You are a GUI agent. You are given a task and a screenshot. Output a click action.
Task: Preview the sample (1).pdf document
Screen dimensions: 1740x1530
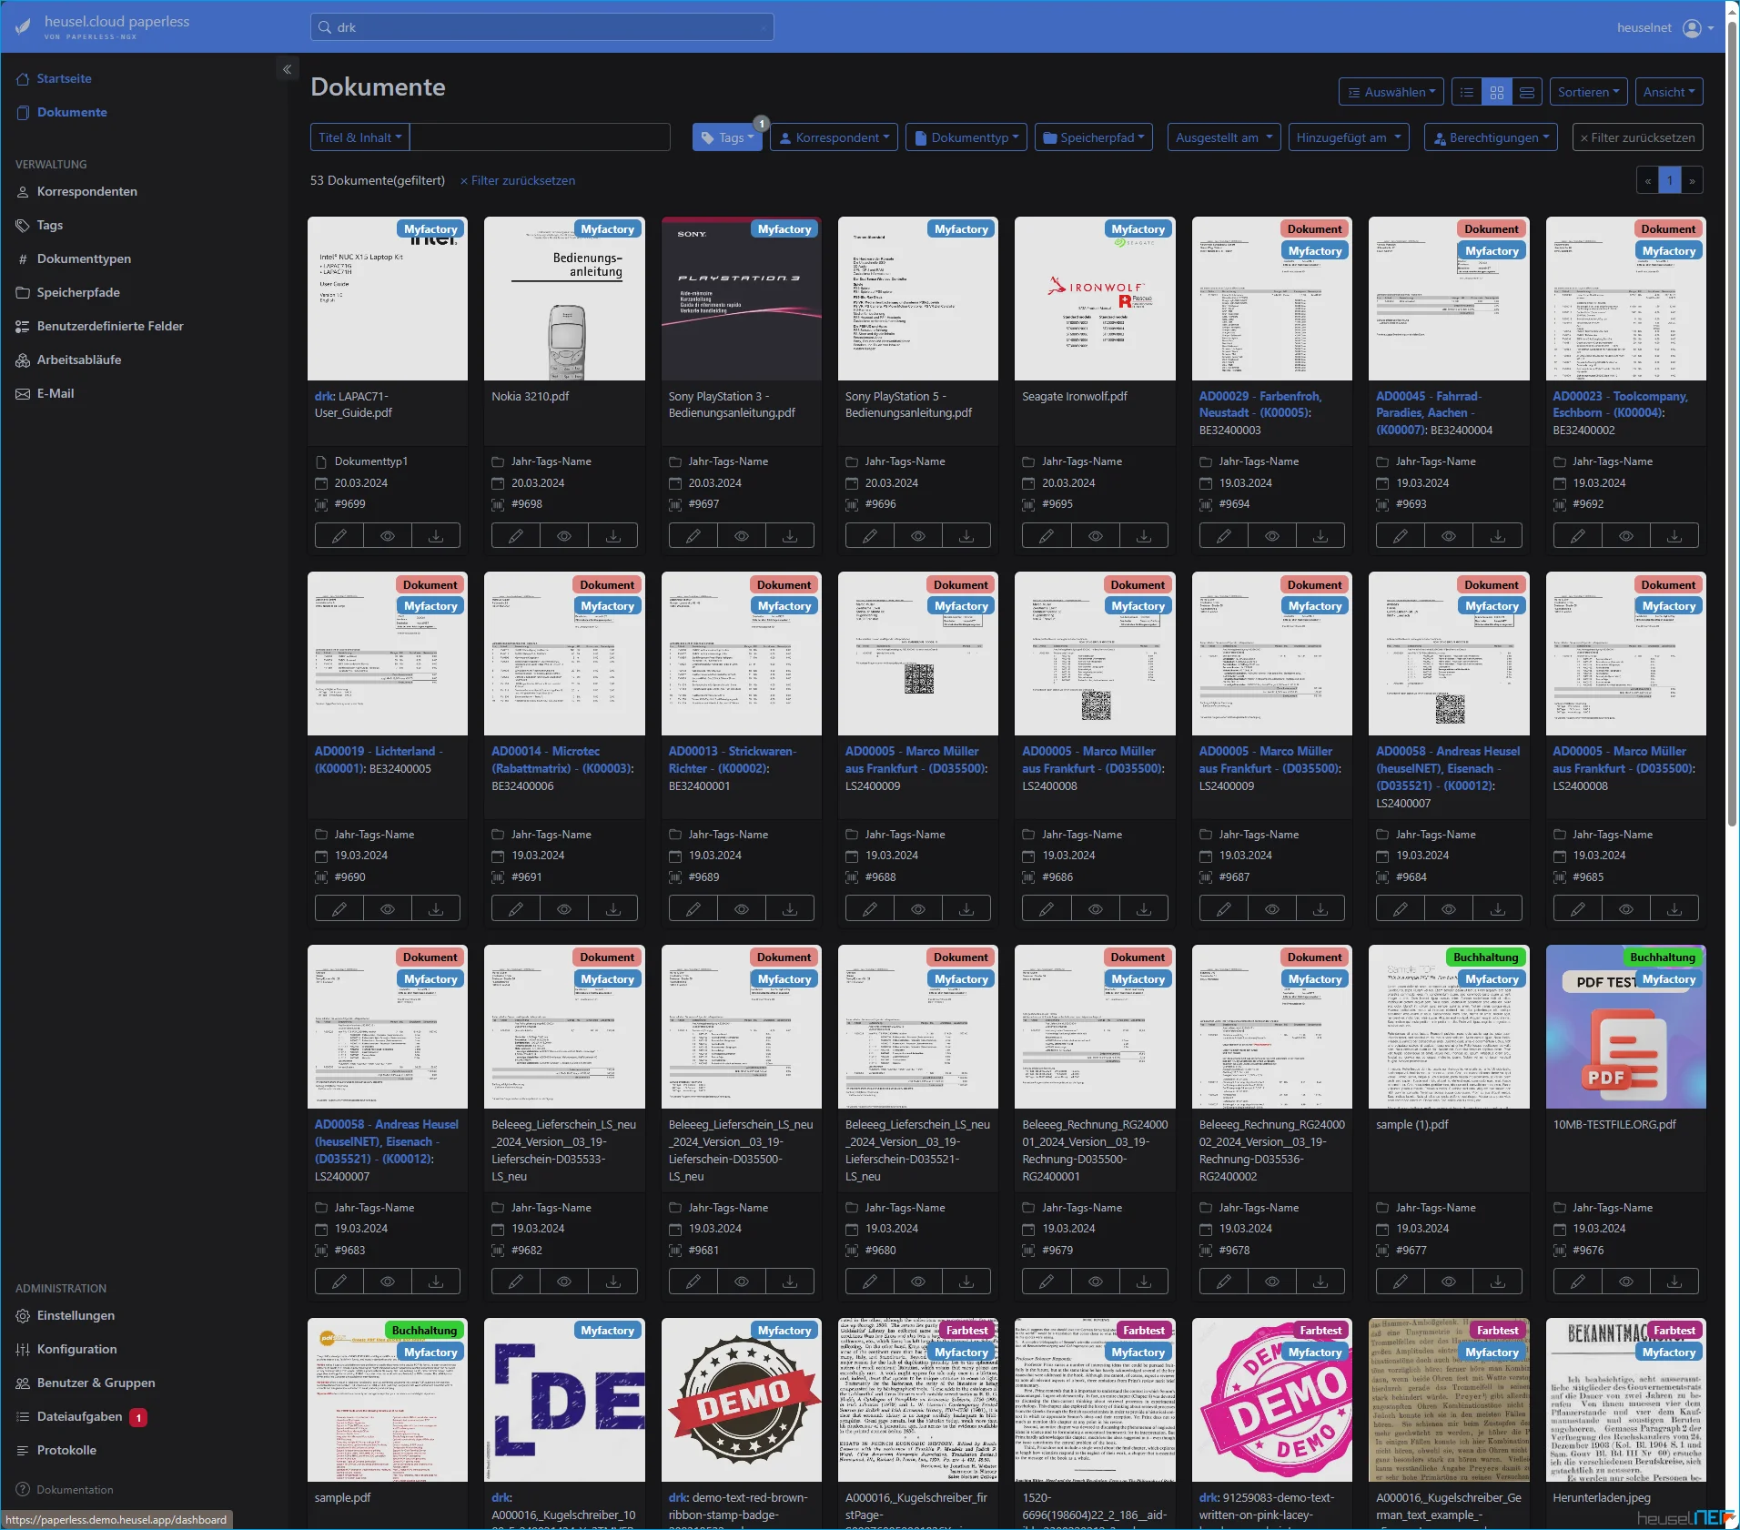click(1449, 1282)
